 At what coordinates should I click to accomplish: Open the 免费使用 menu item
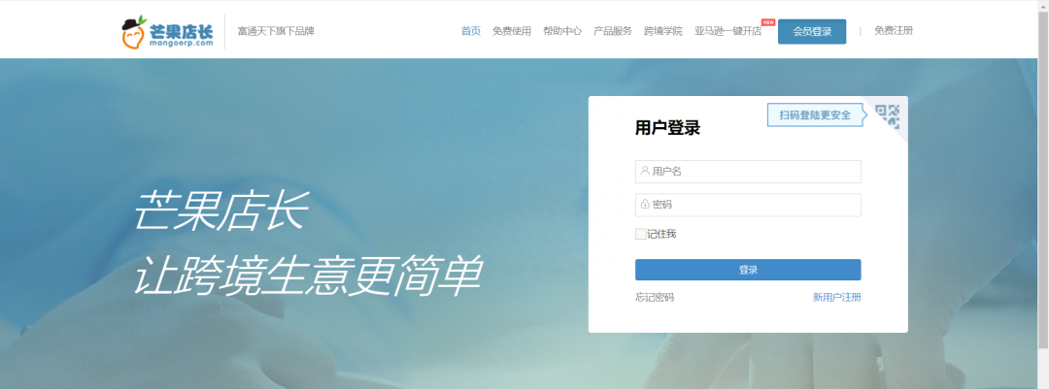pos(512,31)
